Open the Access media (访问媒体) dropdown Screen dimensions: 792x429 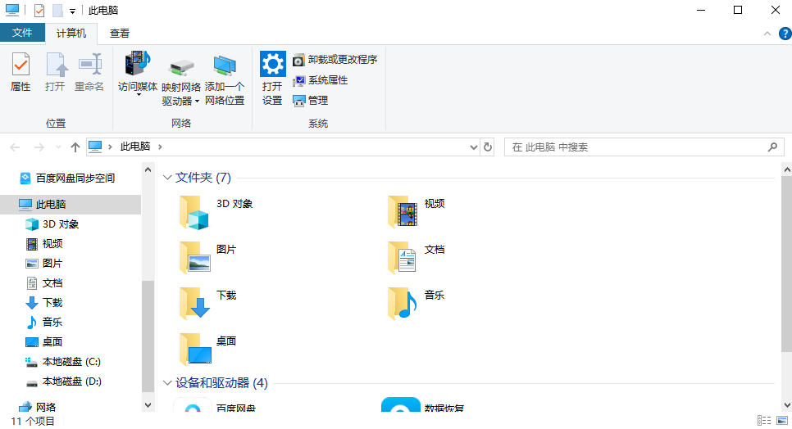tap(138, 74)
